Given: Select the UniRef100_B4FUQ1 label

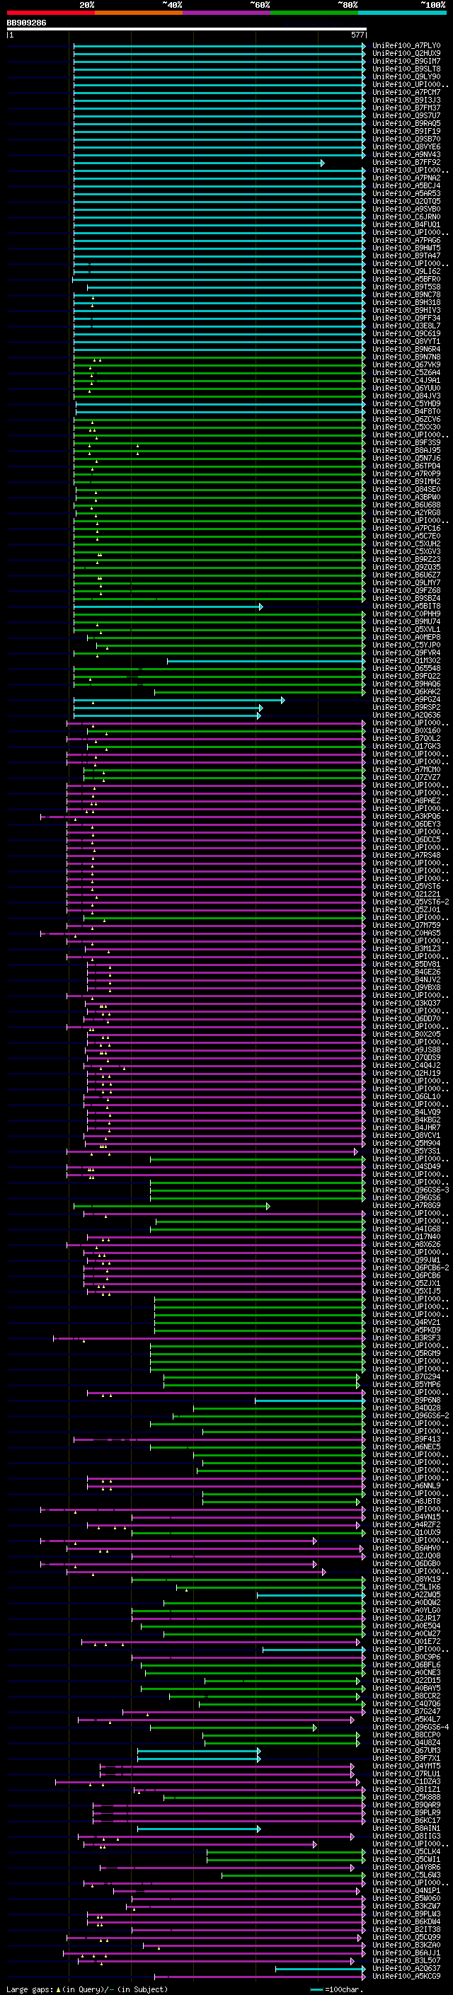Looking at the screenshot, I should (x=406, y=225).
